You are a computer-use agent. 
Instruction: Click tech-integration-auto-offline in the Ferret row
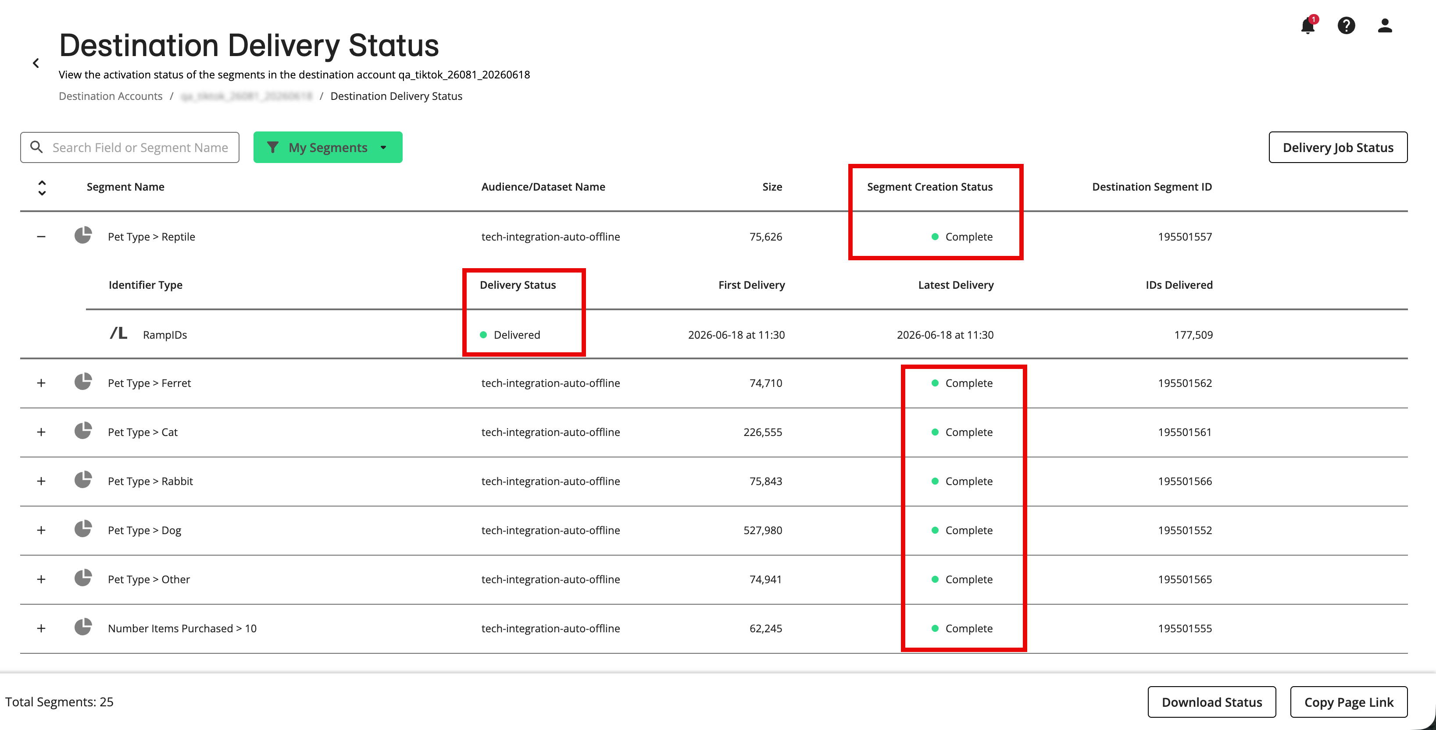[x=551, y=383]
